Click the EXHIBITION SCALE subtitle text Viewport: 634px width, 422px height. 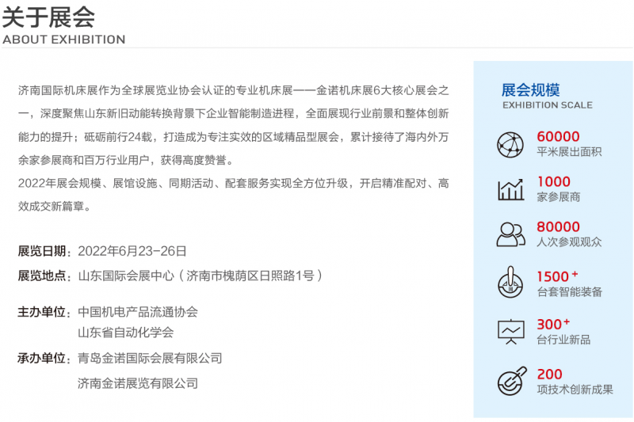(x=547, y=105)
